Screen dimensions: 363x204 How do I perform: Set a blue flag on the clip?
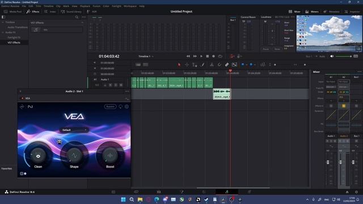(x=242, y=65)
